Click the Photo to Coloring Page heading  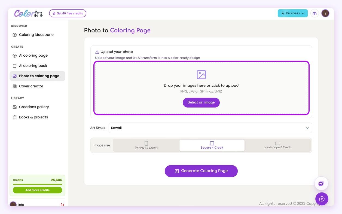click(x=117, y=30)
